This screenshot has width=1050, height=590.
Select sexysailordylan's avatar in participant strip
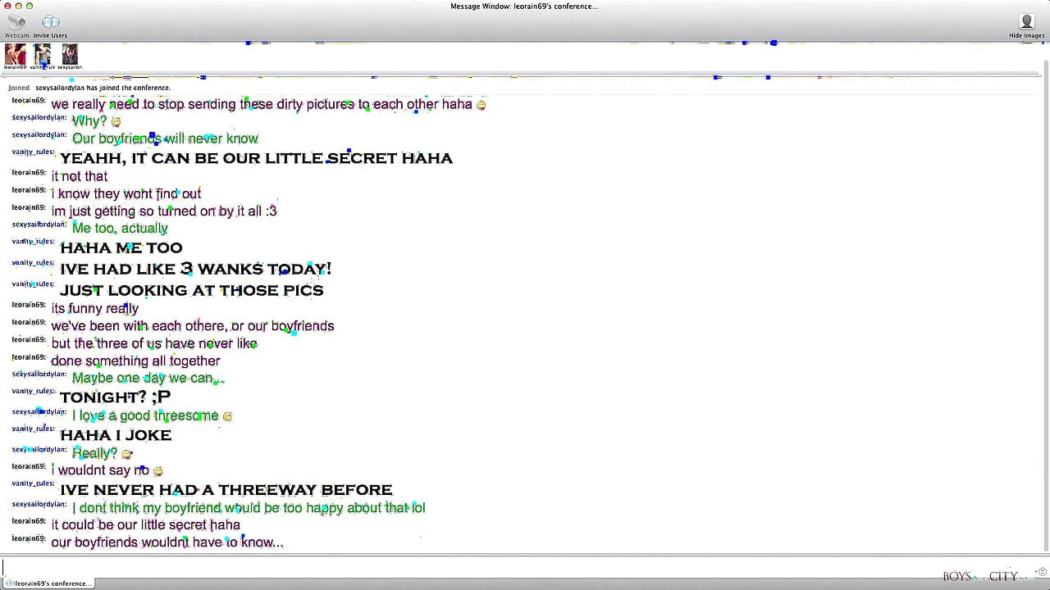pyautogui.click(x=71, y=55)
